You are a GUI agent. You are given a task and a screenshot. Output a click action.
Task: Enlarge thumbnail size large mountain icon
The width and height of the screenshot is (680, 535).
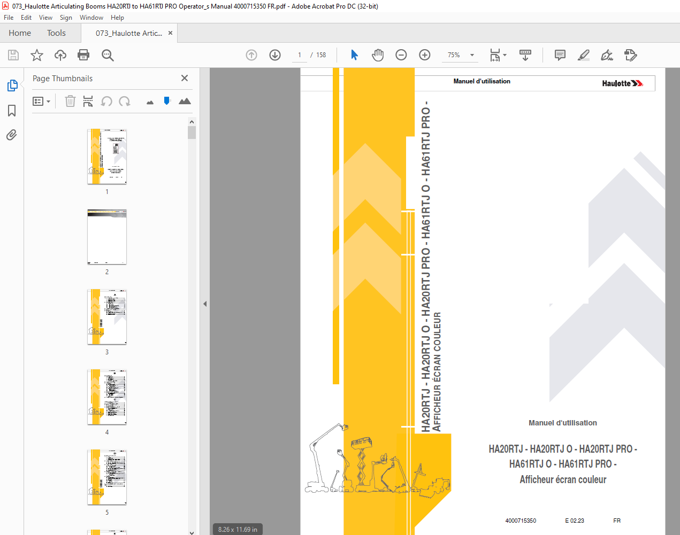coord(185,101)
